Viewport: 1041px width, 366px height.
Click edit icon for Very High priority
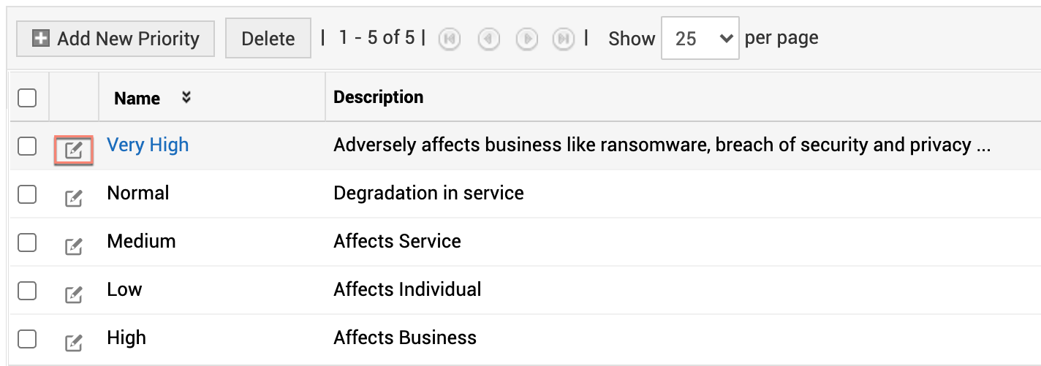coord(74,150)
